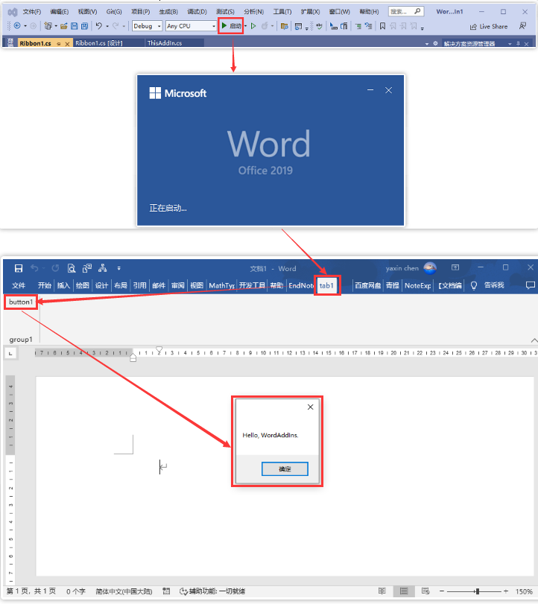Open Word's 插入 insert tab
Screen dimensions: 538x604
pyautogui.click(x=63, y=285)
